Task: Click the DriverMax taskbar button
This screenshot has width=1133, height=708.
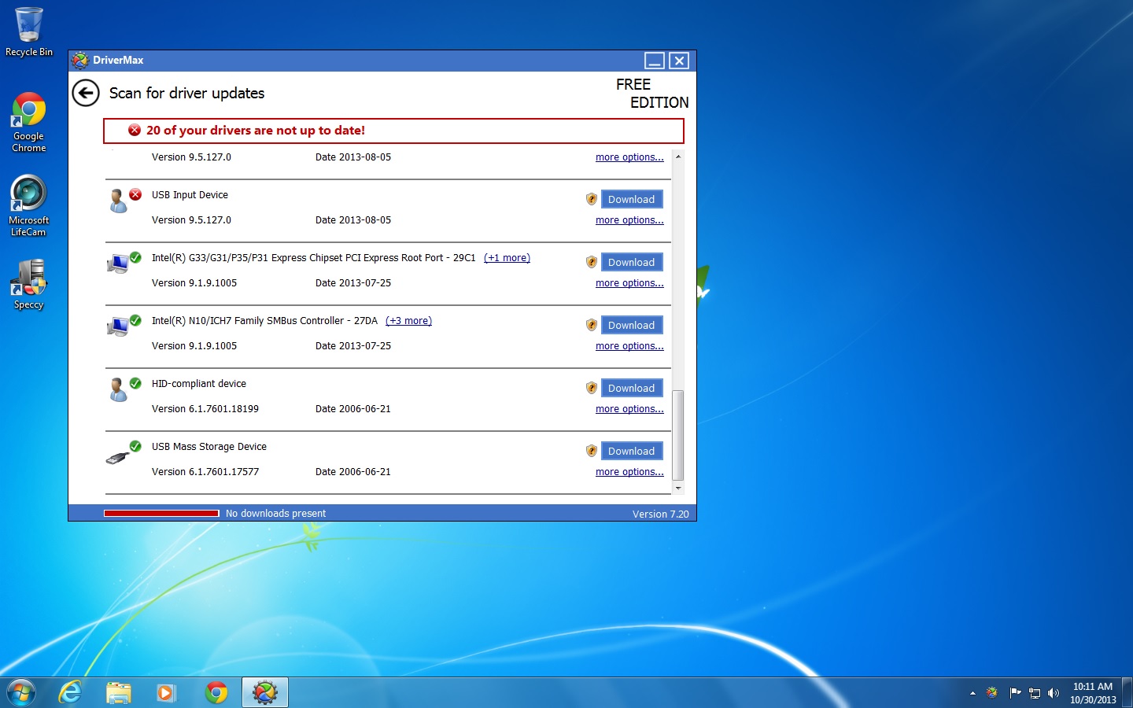Action: pyautogui.click(x=265, y=692)
